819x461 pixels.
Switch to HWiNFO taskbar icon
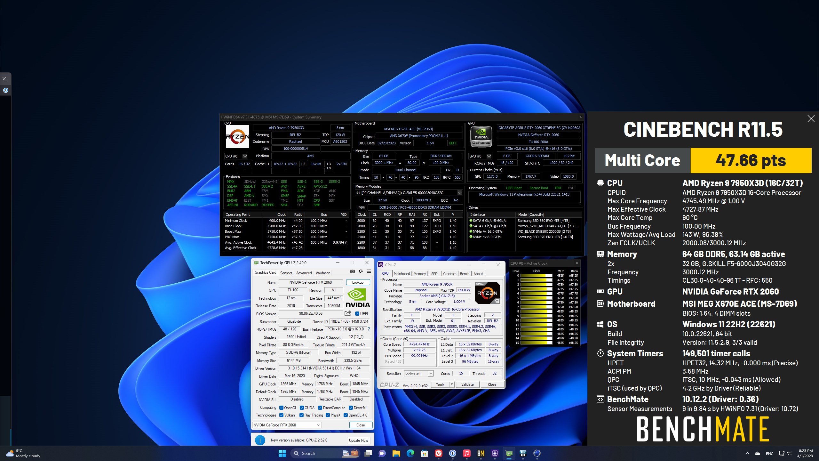523,453
